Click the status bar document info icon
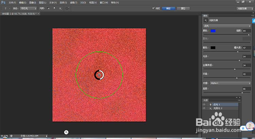This screenshot has width=255, height=139. [11, 136]
